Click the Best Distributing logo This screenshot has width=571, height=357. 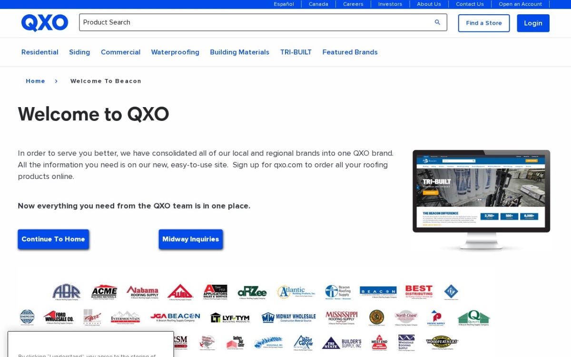419,291
